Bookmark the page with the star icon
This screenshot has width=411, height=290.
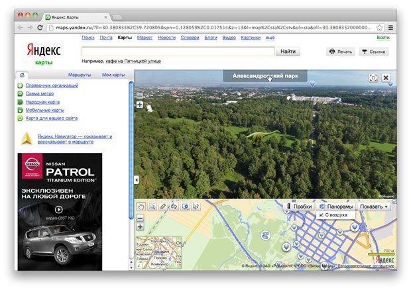pyautogui.click(x=379, y=28)
